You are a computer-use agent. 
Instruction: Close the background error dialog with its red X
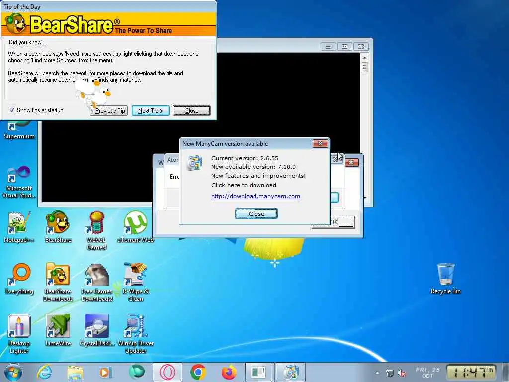(351, 162)
